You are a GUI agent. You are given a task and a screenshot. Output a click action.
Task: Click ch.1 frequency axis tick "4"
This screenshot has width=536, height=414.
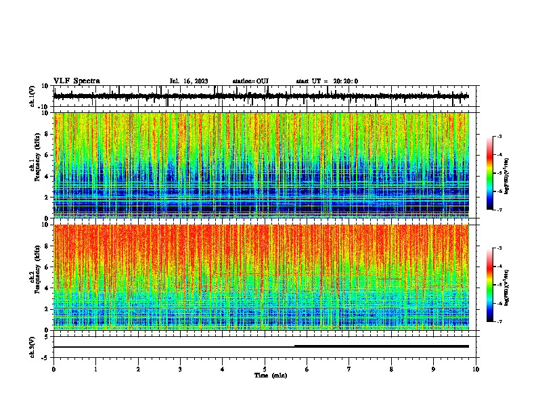click(47, 177)
